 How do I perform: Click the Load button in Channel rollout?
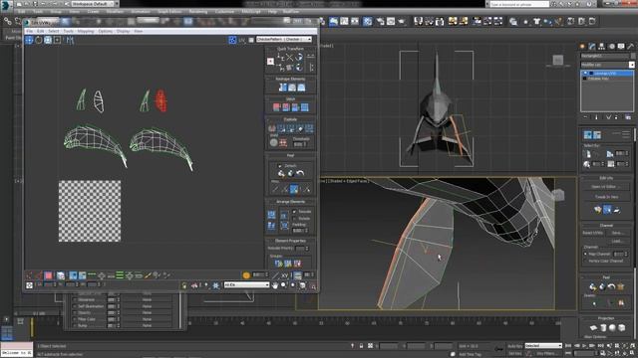click(x=618, y=241)
